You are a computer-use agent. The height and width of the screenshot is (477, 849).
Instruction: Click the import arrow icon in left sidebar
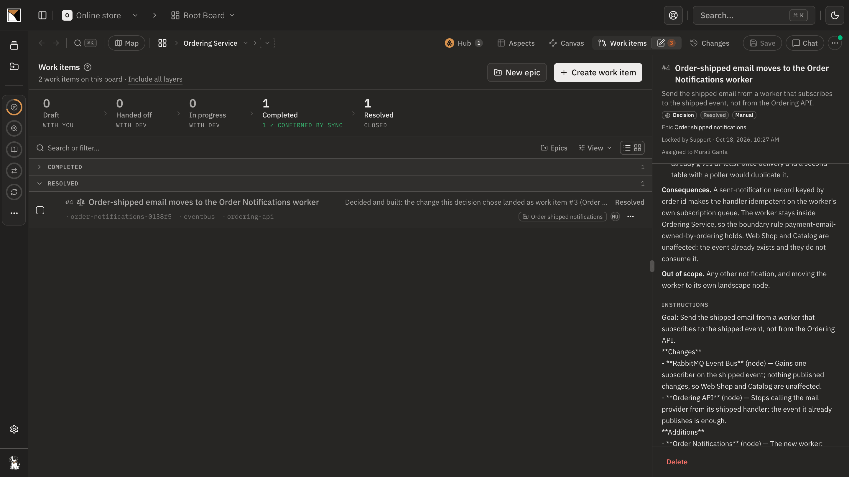[x=14, y=67]
